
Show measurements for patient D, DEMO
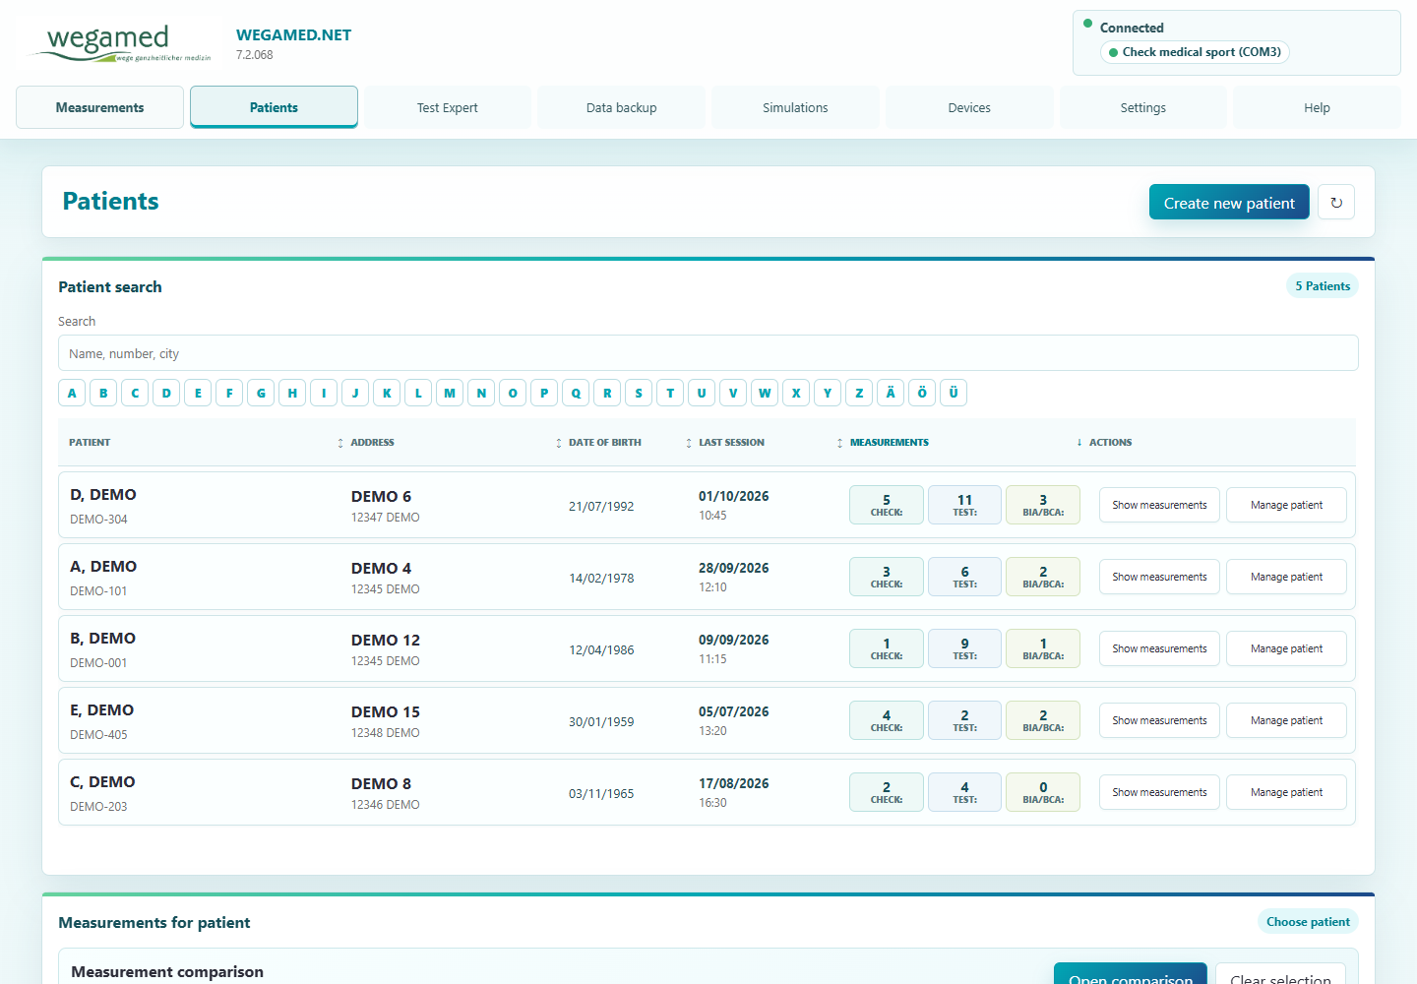(1159, 505)
